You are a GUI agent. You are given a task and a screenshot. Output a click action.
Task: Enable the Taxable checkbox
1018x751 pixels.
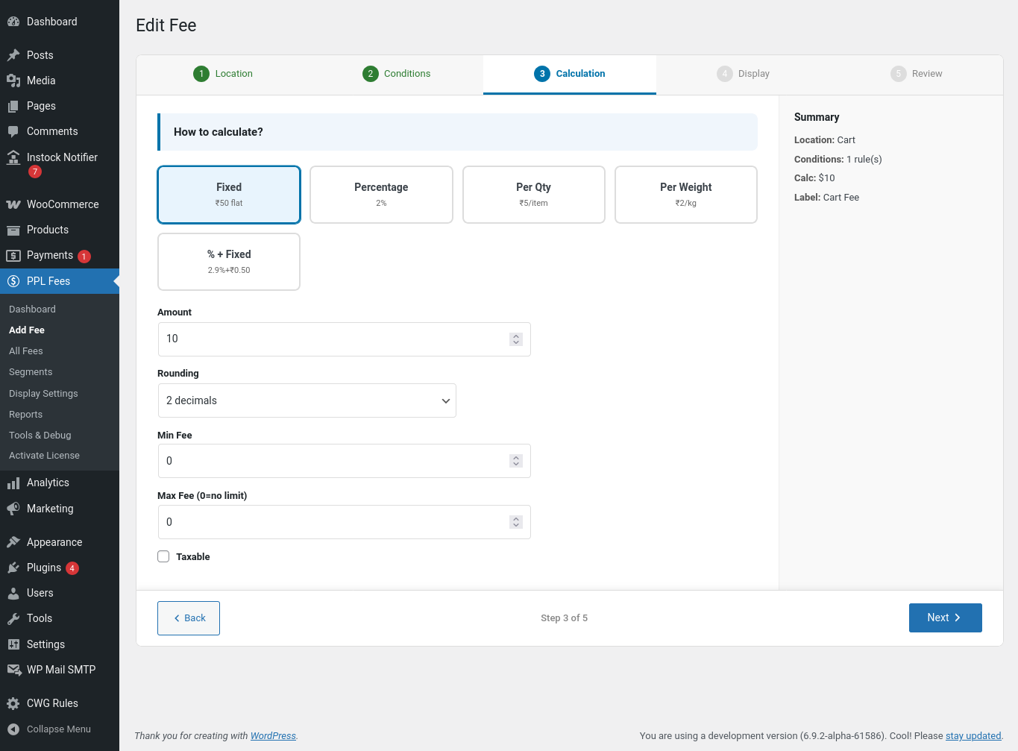point(163,556)
